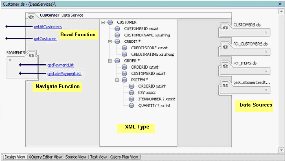This screenshot has width=285, height=161.
Task: Click the vertical scrollbar up arrow
Action: [281, 12]
